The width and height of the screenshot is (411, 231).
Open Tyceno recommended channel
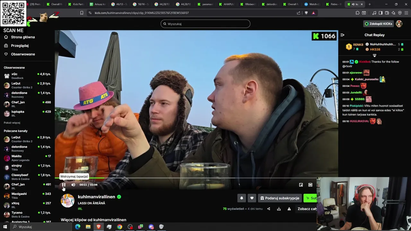(27, 214)
